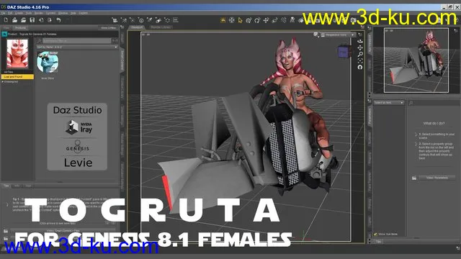Click the export page icon before Undo
The width and height of the screenshot is (461, 259).
point(50,20)
